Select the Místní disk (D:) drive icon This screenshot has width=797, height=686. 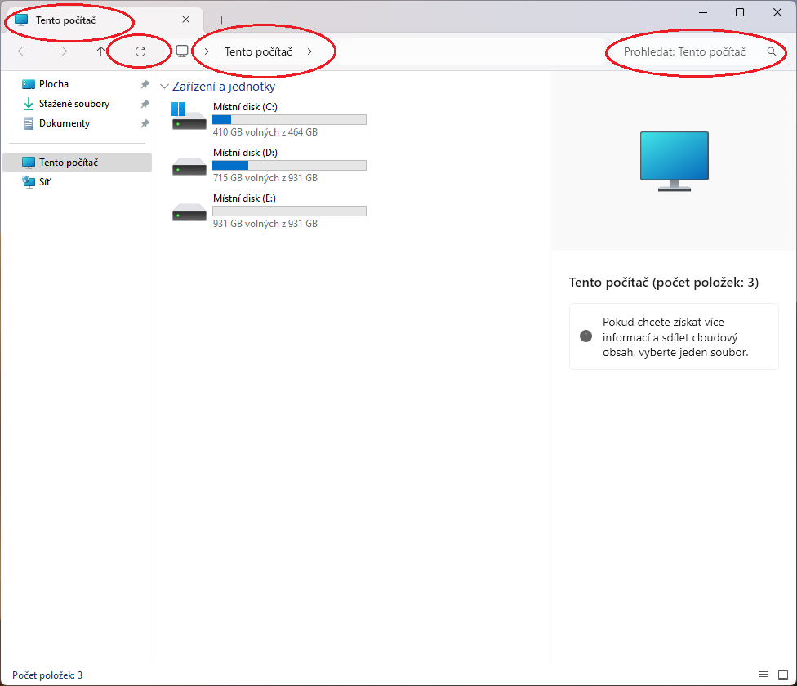click(189, 166)
